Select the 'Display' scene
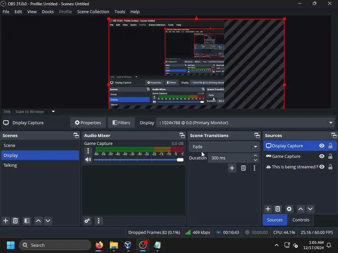338x253 pixels. coord(40,155)
